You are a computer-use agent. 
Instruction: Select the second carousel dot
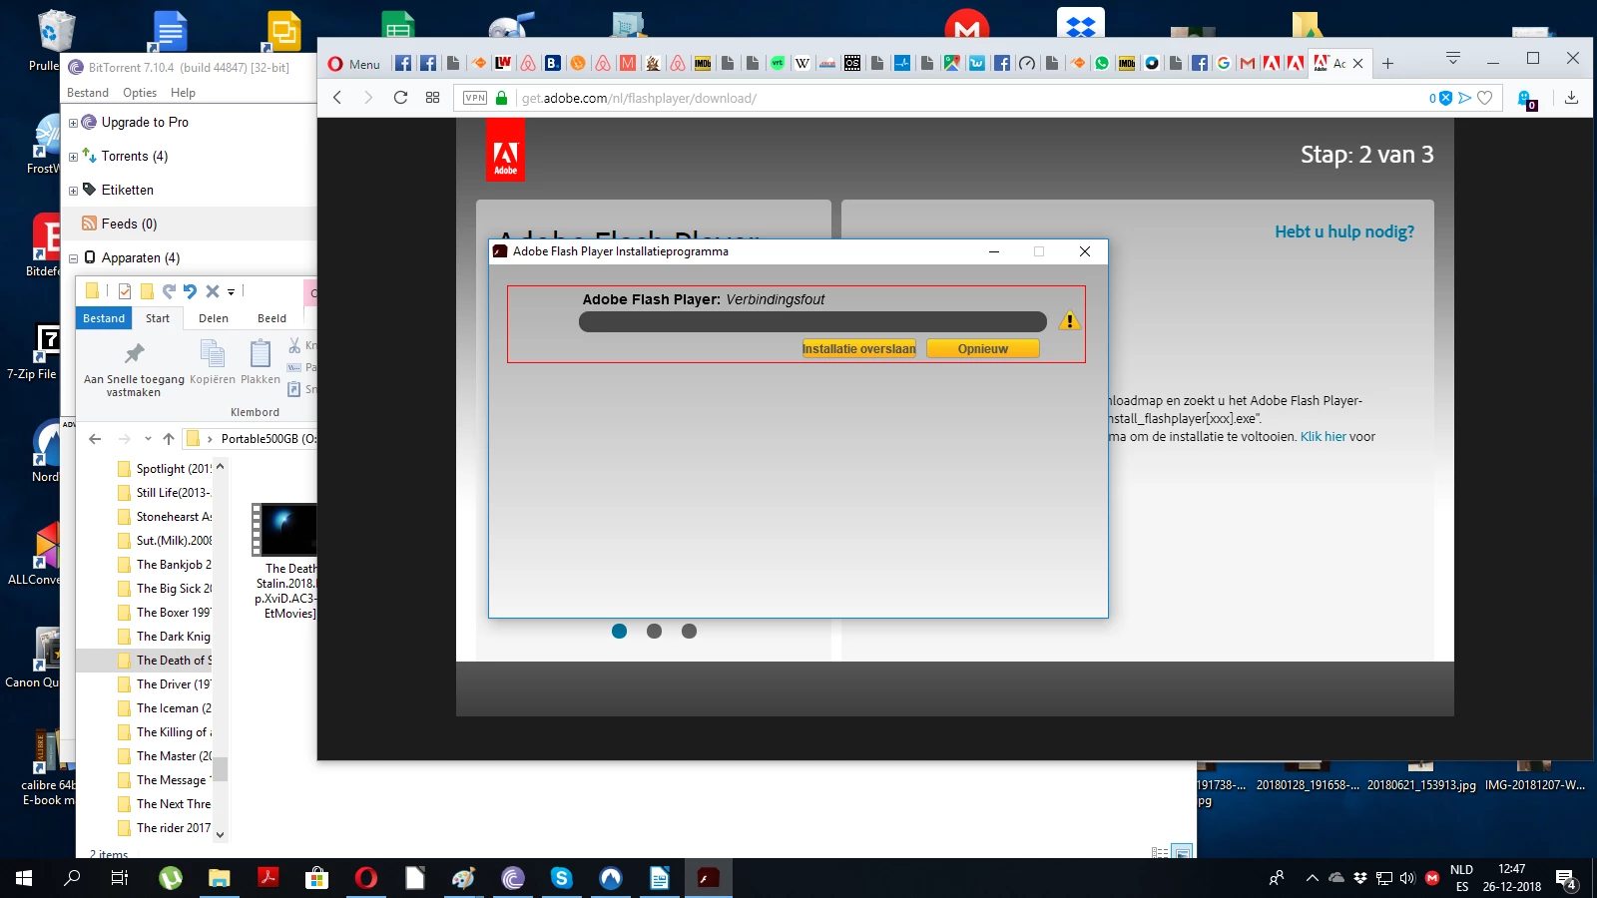[x=654, y=631]
